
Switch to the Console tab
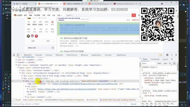38,55
